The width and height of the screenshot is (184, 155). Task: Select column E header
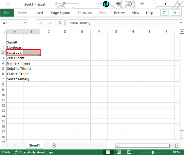[x=82, y=31]
